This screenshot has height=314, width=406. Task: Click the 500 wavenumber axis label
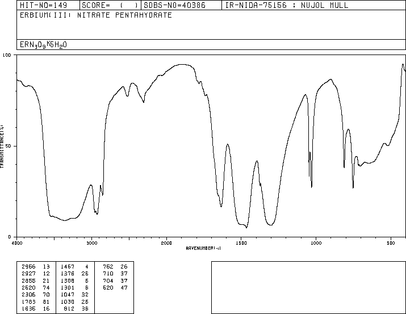click(391, 243)
